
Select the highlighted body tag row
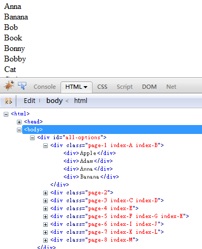pos(112,130)
